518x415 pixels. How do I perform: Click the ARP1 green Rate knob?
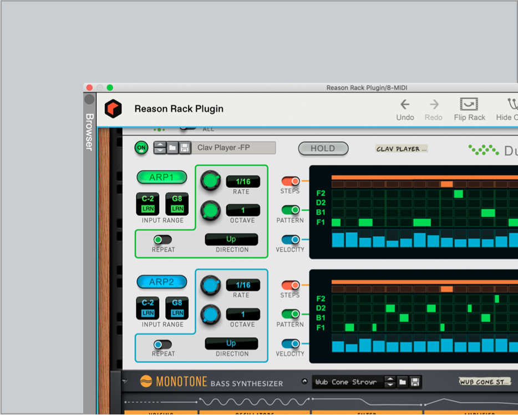click(210, 180)
